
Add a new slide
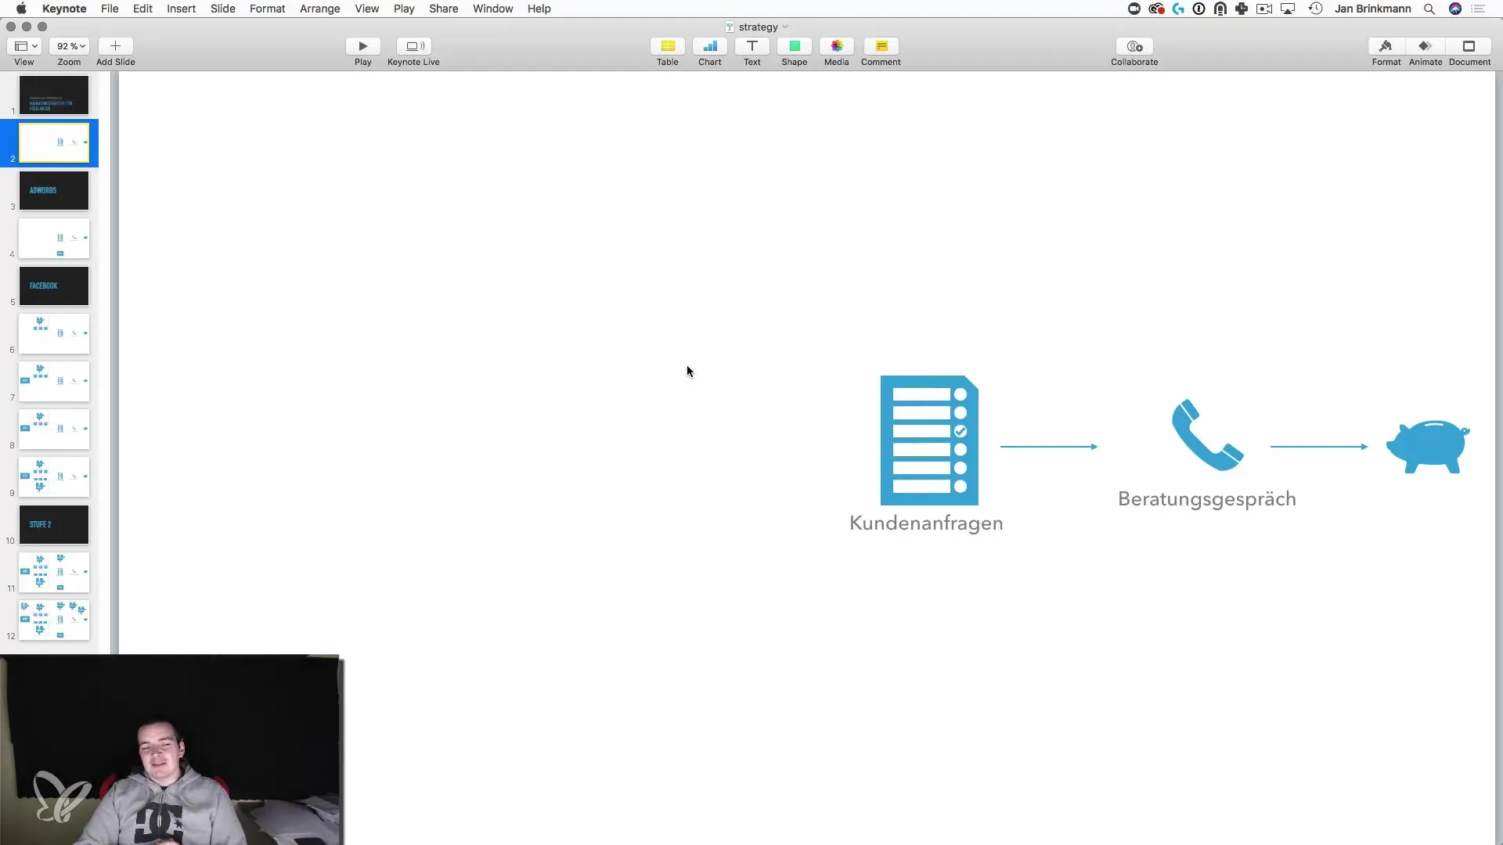click(115, 46)
